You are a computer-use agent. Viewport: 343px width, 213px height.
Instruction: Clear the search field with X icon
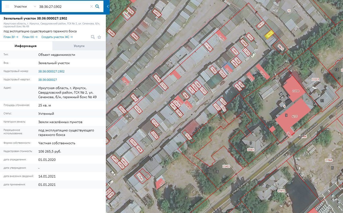pos(91,6)
